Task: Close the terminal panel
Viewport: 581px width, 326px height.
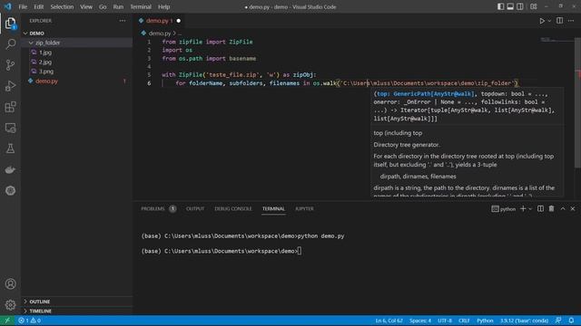Action: (573, 209)
